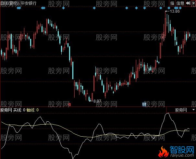Open the 信息 info panel button
The width and height of the screenshot is (196, 159).
(180, 3)
